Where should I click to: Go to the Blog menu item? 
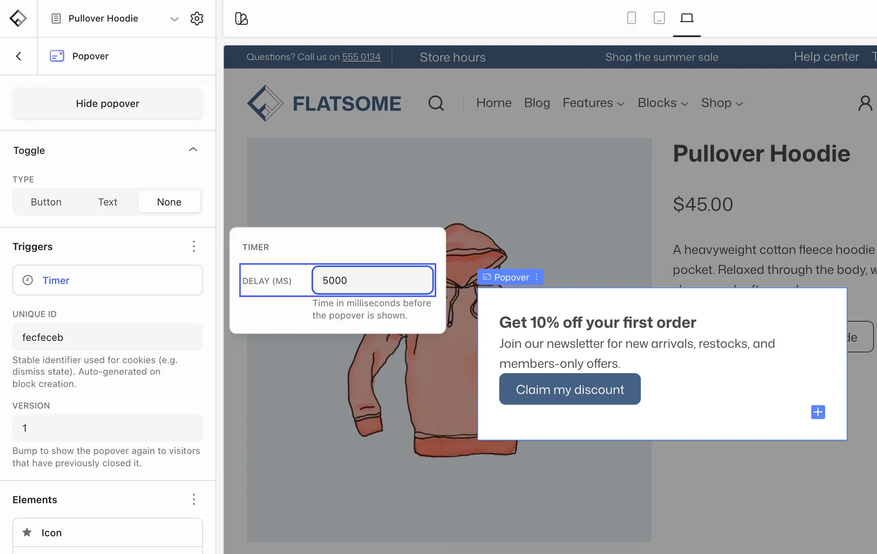[x=537, y=103]
